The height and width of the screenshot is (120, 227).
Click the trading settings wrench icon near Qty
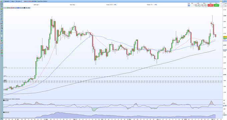189,4
